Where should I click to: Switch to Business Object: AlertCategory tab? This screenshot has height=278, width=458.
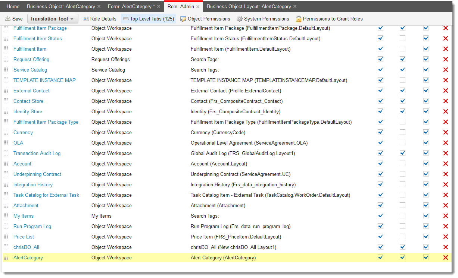[x=61, y=7]
